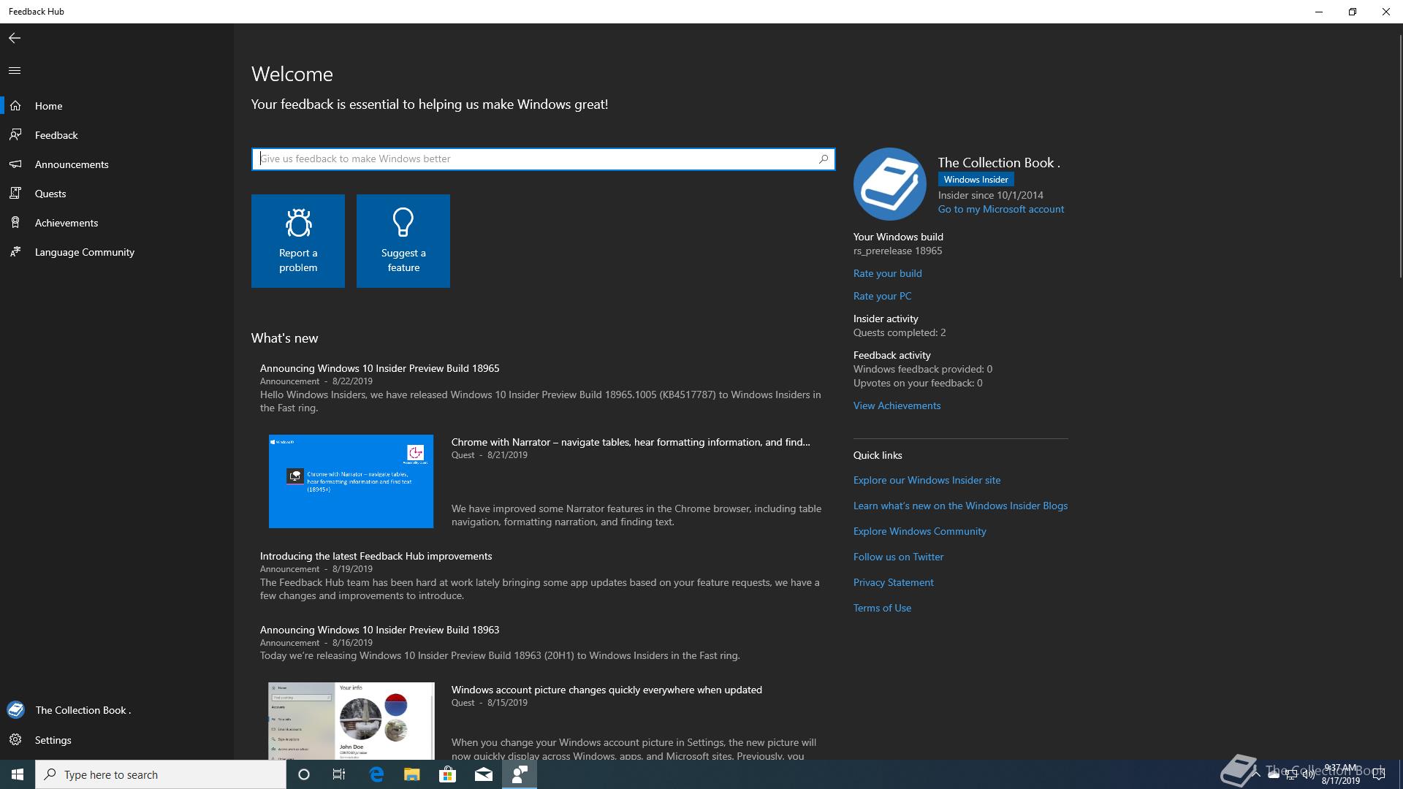1403x789 pixels.
Task: Open the notification Action Center
Action: (1379, 774)
